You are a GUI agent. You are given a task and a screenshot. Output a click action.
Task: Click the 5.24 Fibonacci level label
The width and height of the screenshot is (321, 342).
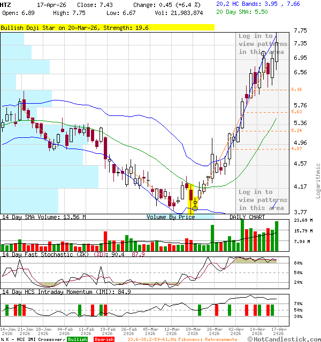point(296,130)
